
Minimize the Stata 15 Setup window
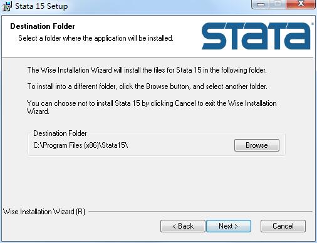pos(261,4)
